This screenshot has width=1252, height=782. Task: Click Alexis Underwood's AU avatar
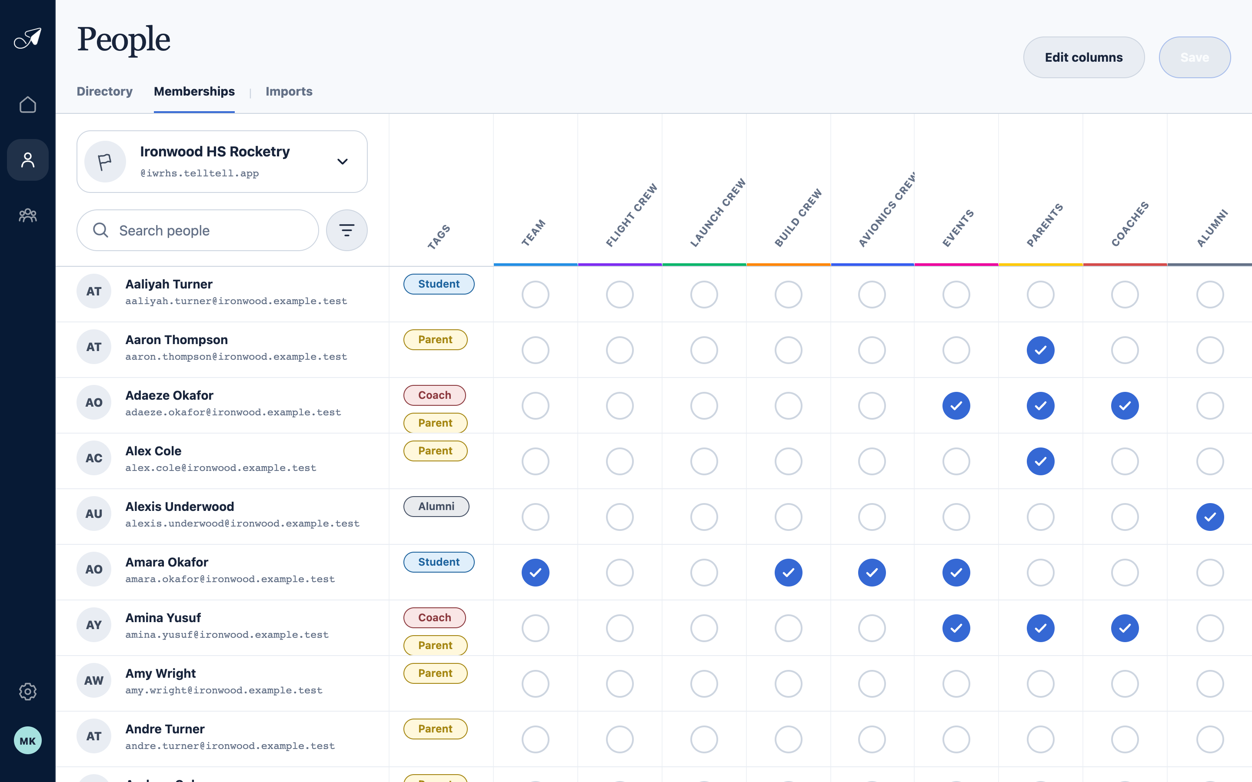pos(93,514)
